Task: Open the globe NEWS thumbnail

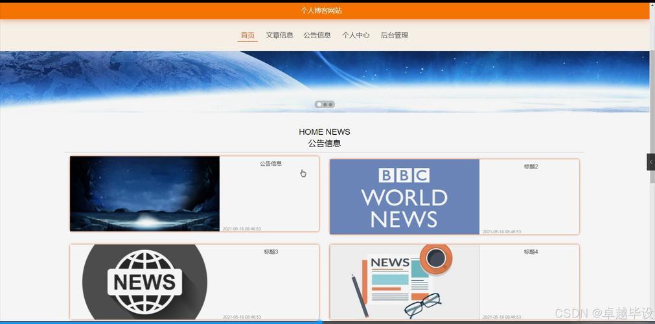Action: 144,282
